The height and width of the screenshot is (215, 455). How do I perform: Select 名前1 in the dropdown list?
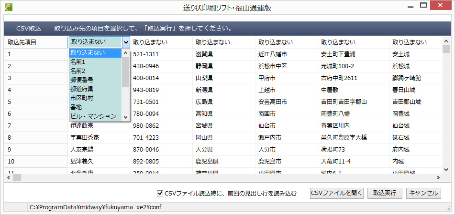[x=95, y=62]
